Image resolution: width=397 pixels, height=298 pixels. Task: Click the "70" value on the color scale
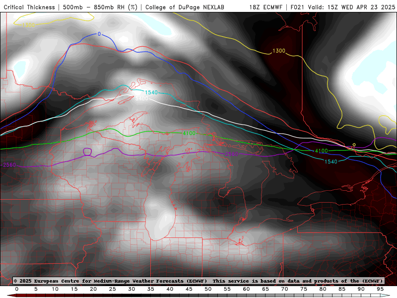tap(284, 289)
